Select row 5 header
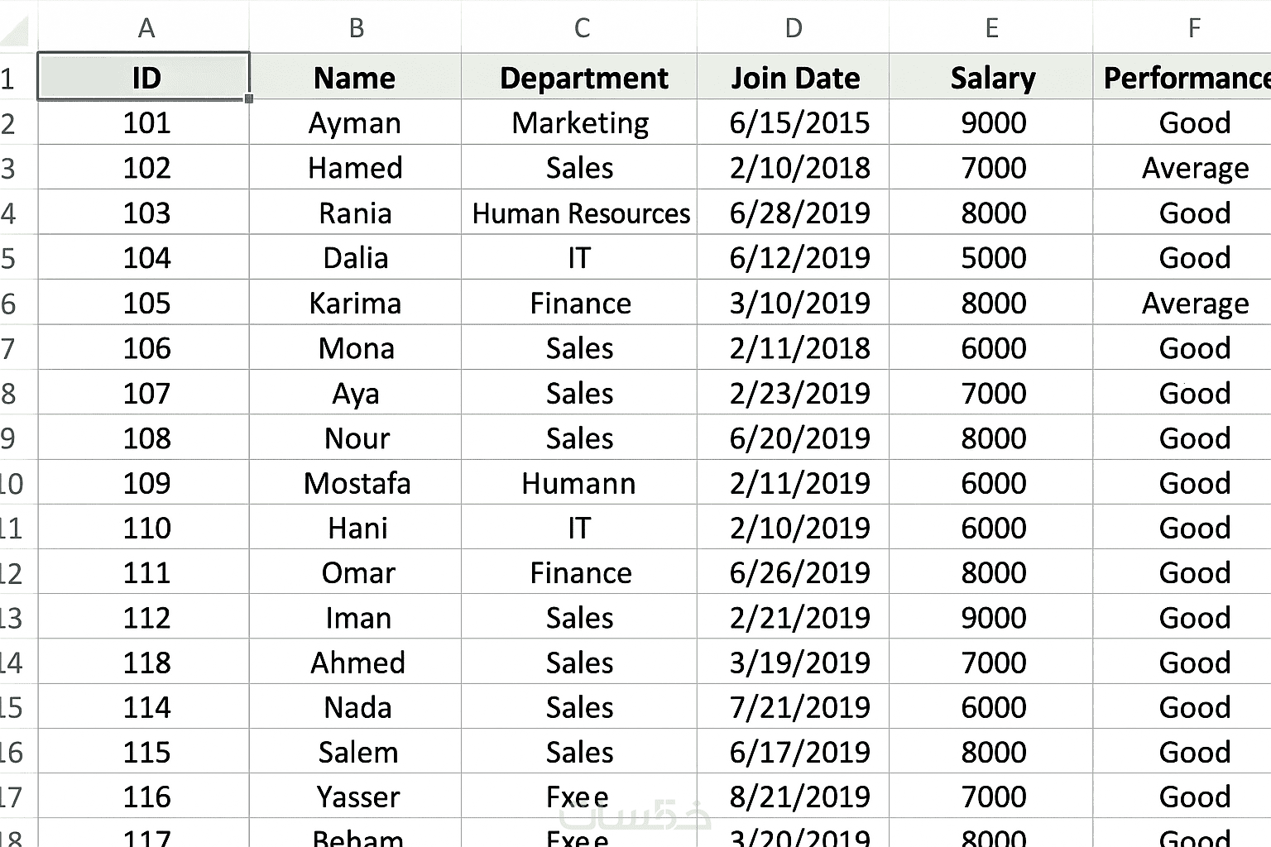1271x847 pixels. (10, 258)
